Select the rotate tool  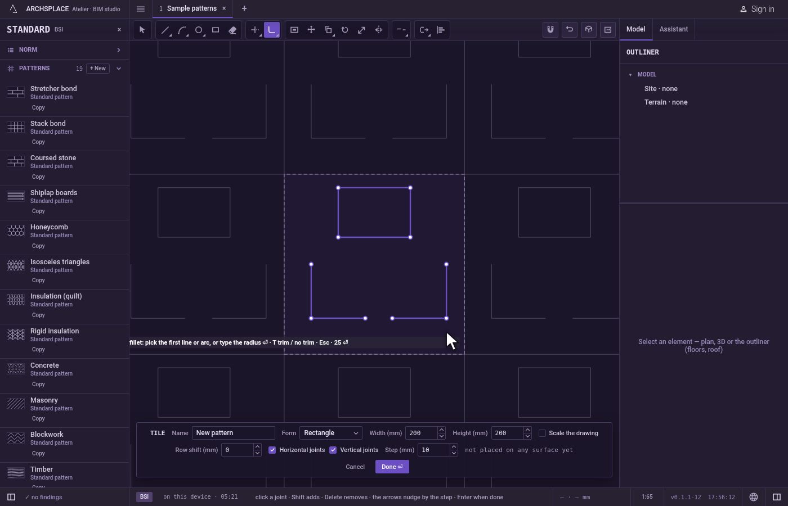345,30
